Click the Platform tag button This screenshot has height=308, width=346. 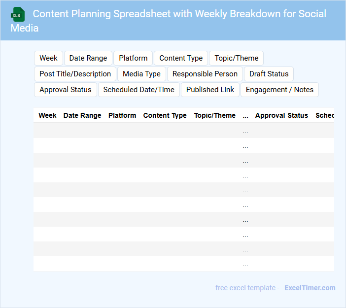tap(133, 58)
